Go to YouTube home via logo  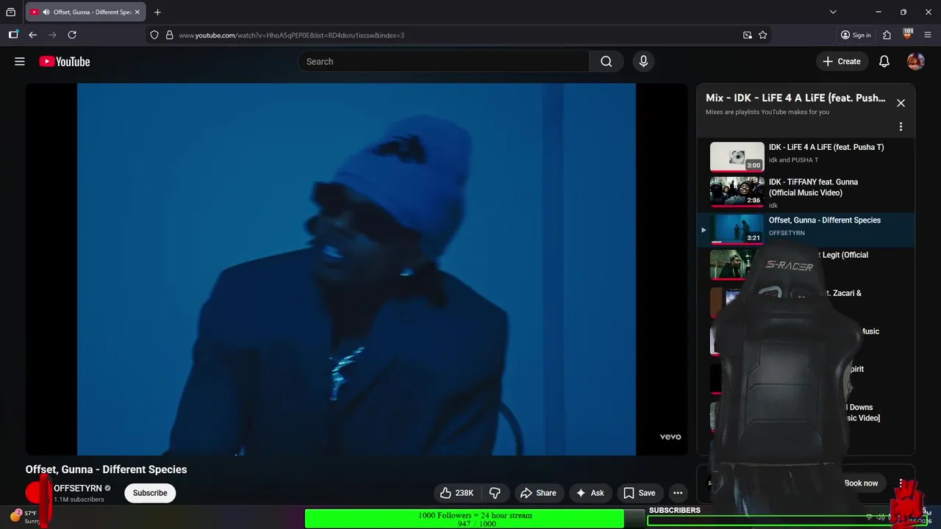(x=65, y=62)
